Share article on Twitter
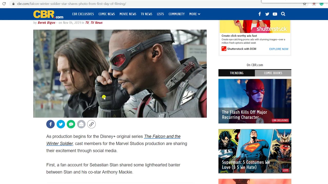Viewport: 328px width, 184px height. click(61, 124)
